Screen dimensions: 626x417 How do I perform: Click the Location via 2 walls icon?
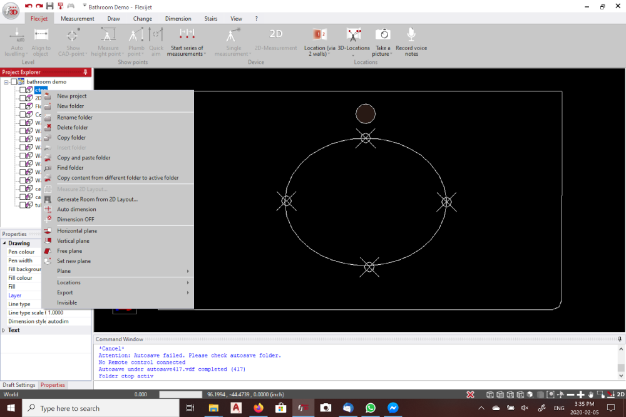tap(320, 35)
